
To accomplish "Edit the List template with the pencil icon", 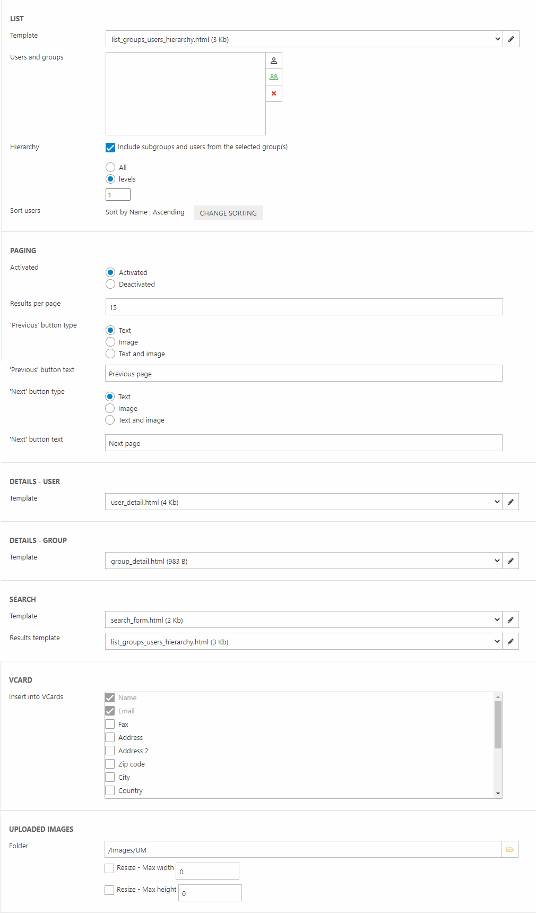I will (x=511, y=39).
